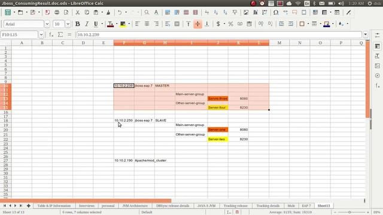Open the font size dropdown arrow
The height and width of the screenshot is (215, 383).
(x=68, y=24)
